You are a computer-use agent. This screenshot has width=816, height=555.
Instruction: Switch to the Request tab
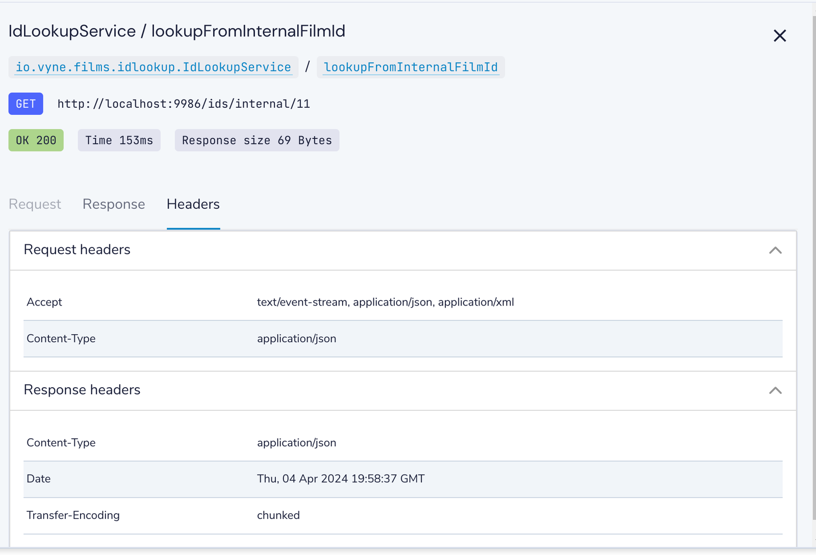(x=35, y=204)
